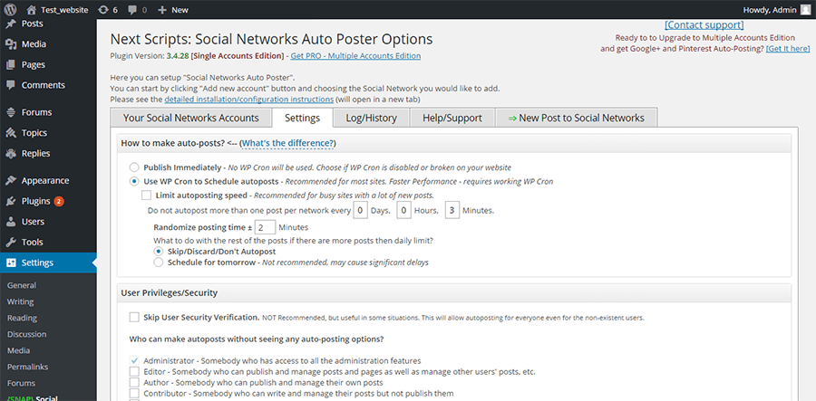Open the Writing settings submenu item
816x401 pixels.
pyautogui.click(x=20, y=301)
